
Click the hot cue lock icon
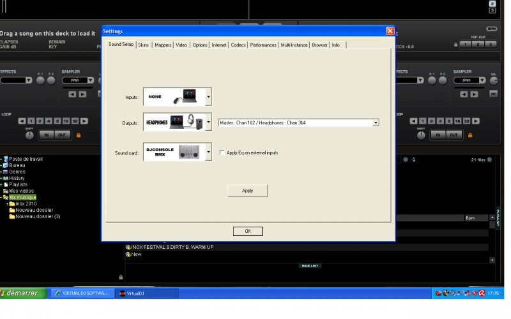pyautogui.click(x=455, y=45)
